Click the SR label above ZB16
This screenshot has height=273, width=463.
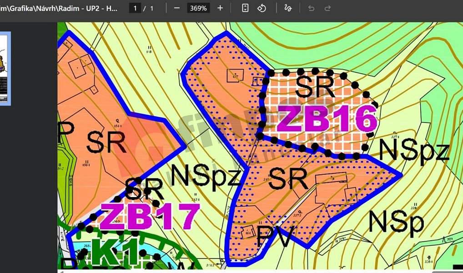(315, 87)
